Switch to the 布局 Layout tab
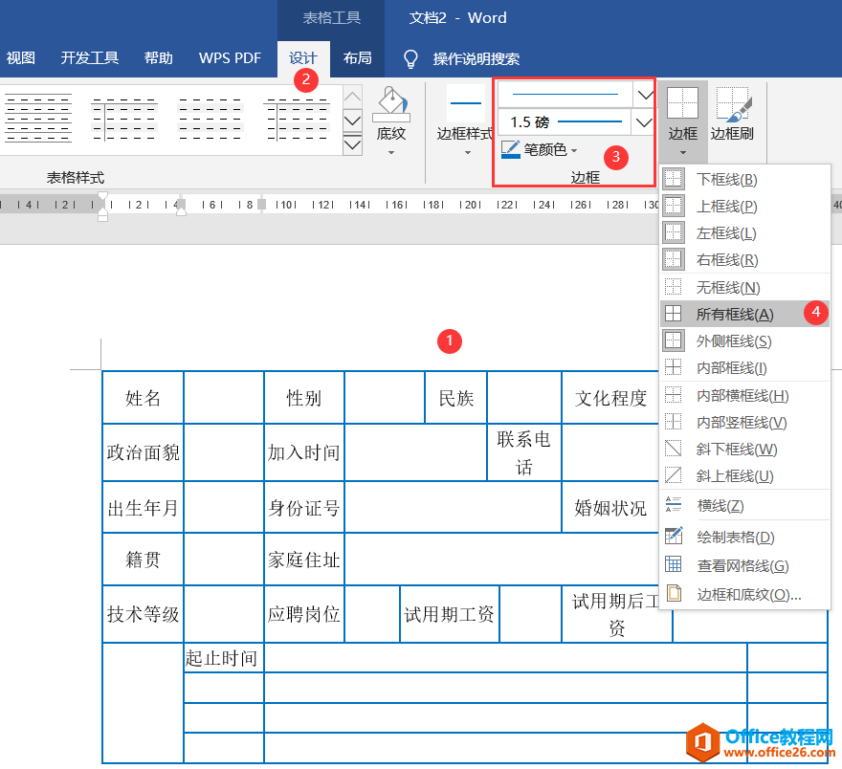Viewport: 842px width, 769px height. pyautogui.click(x=358, y=58)
